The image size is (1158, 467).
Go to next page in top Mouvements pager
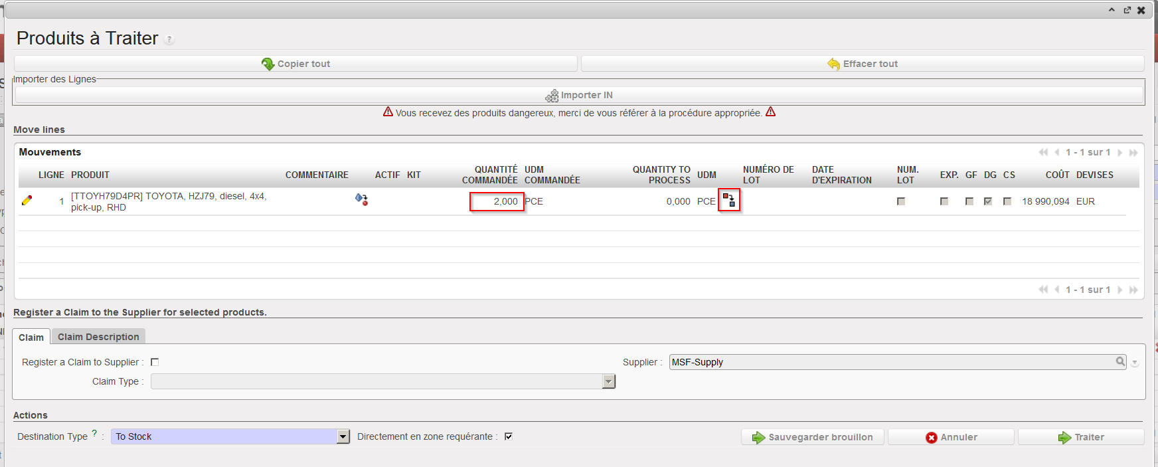coord(1120,153)
